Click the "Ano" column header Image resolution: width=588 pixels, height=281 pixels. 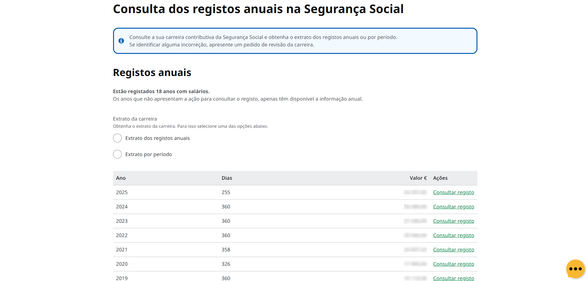tap(121, 178)
